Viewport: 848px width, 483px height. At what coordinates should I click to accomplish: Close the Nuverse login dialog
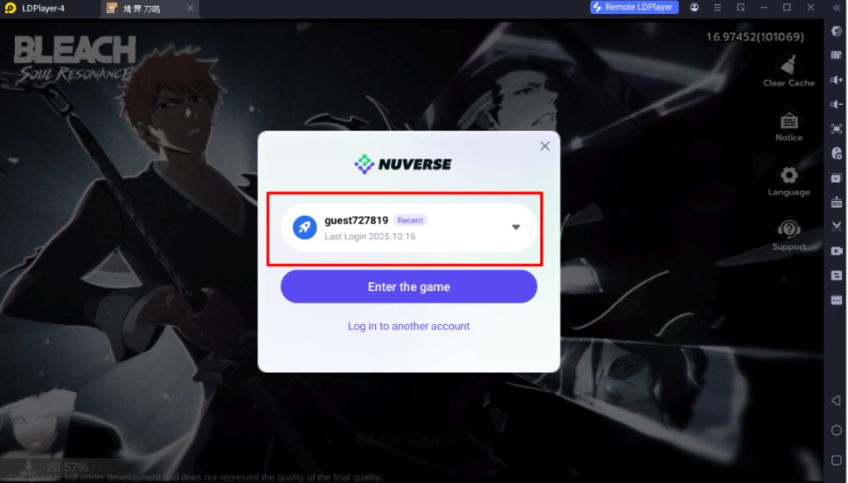[545, 146]
